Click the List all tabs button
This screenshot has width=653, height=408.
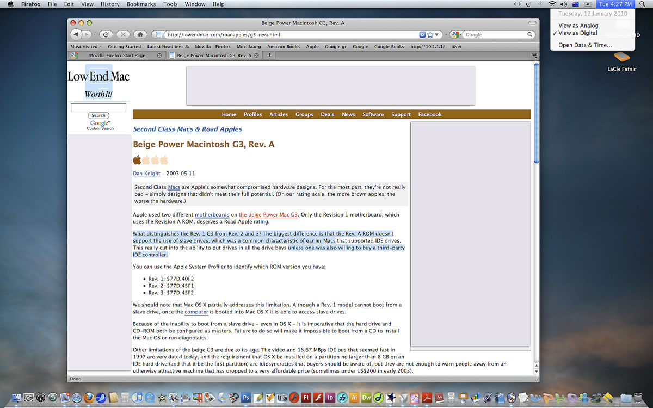coord(534,55)
